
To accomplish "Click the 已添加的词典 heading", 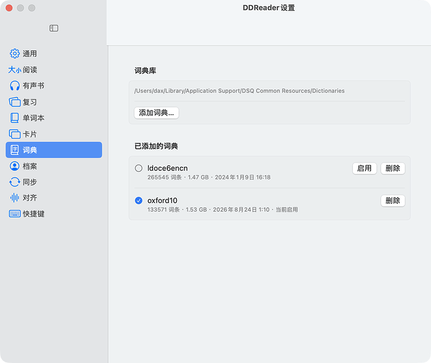I will tap(156, 146).
